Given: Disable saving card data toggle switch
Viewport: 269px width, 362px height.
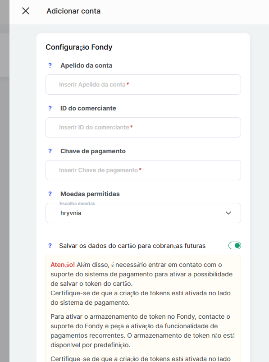Looking at the screenshot, I should [x=235, y=246].
